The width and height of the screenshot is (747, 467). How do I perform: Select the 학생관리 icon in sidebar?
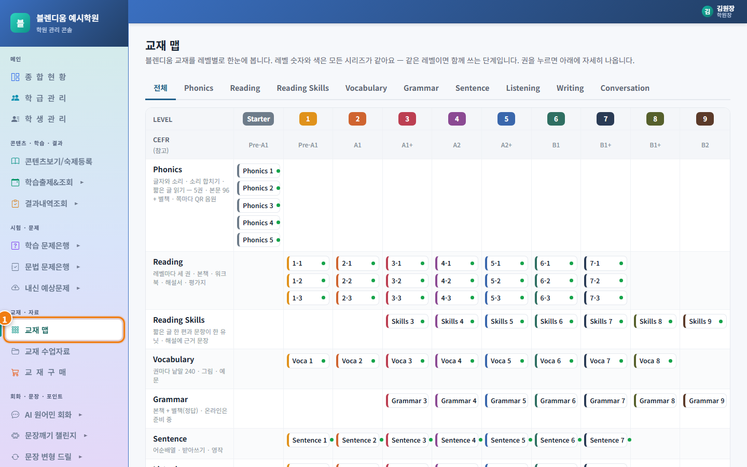15,119
